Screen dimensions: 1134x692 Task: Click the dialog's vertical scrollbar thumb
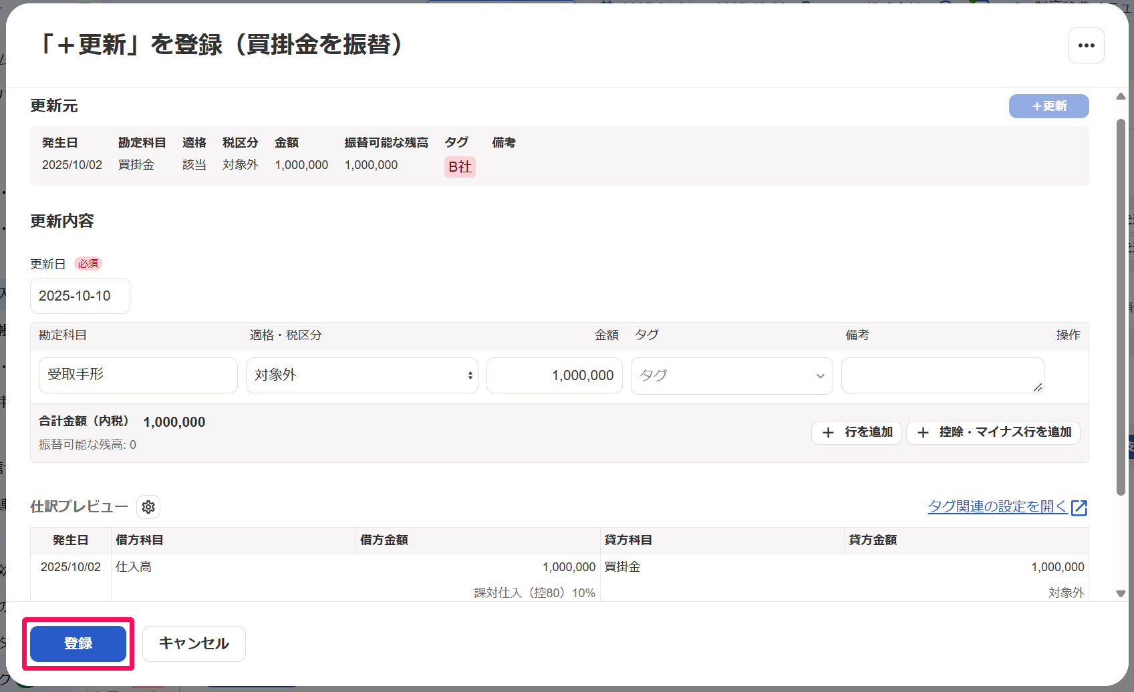tap(1121, 307)
